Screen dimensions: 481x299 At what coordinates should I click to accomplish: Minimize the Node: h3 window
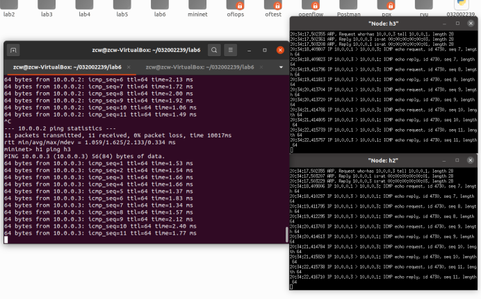point(444,24)
